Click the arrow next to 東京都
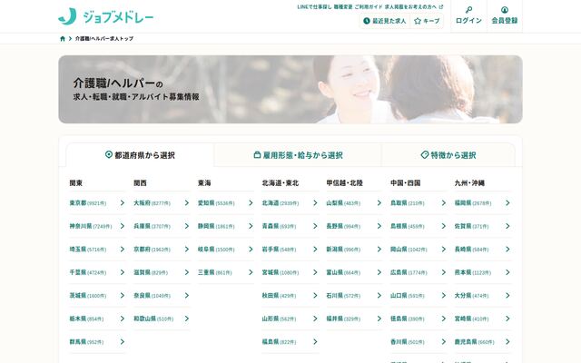This screenshot has height=363, width=581. pos(123,203)
